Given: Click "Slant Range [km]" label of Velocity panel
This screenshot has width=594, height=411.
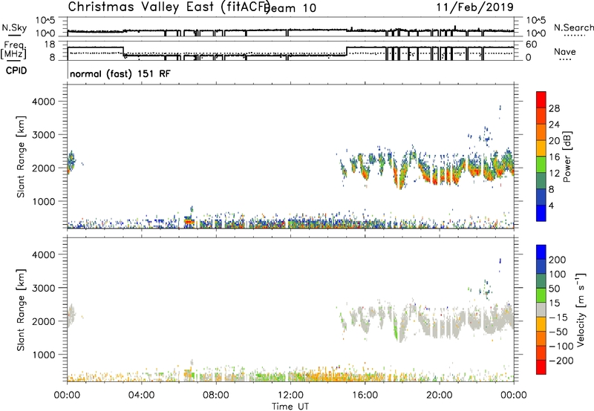Looking at the screenshot, I should pos(21,310).
